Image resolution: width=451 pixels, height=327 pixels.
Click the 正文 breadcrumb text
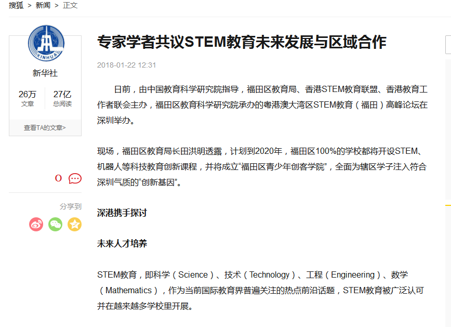coord(70,5)
